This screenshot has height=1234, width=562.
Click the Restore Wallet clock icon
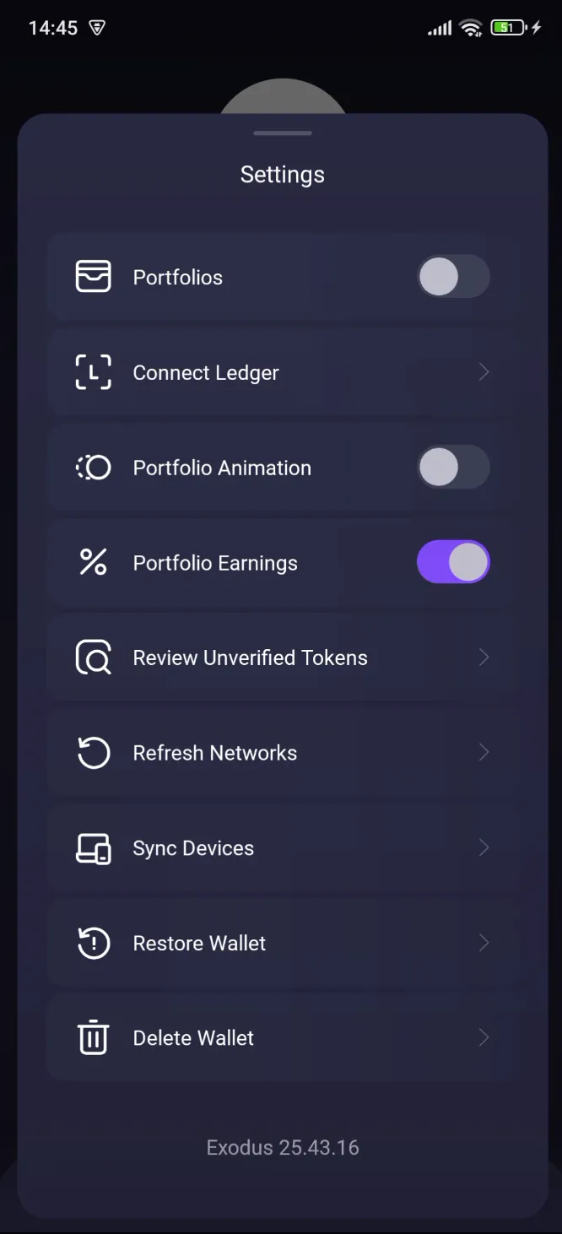93,943
